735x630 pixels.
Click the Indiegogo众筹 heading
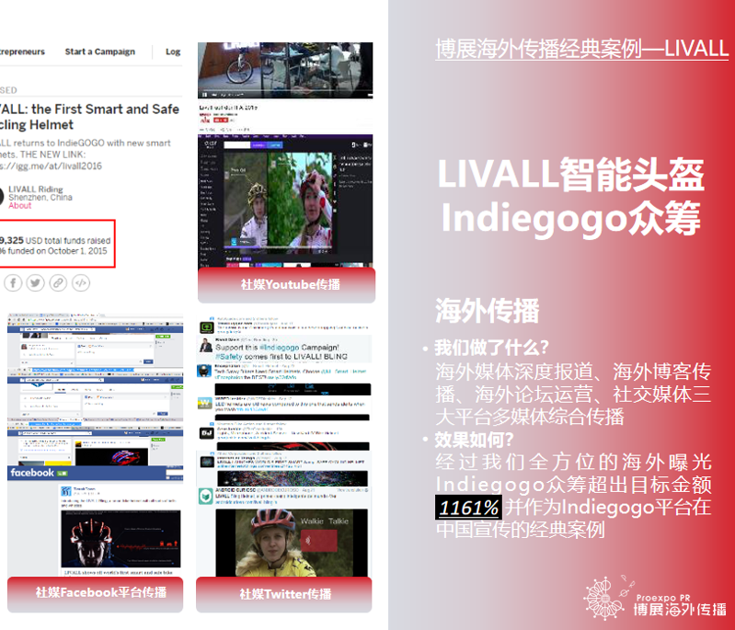(571, 218)
